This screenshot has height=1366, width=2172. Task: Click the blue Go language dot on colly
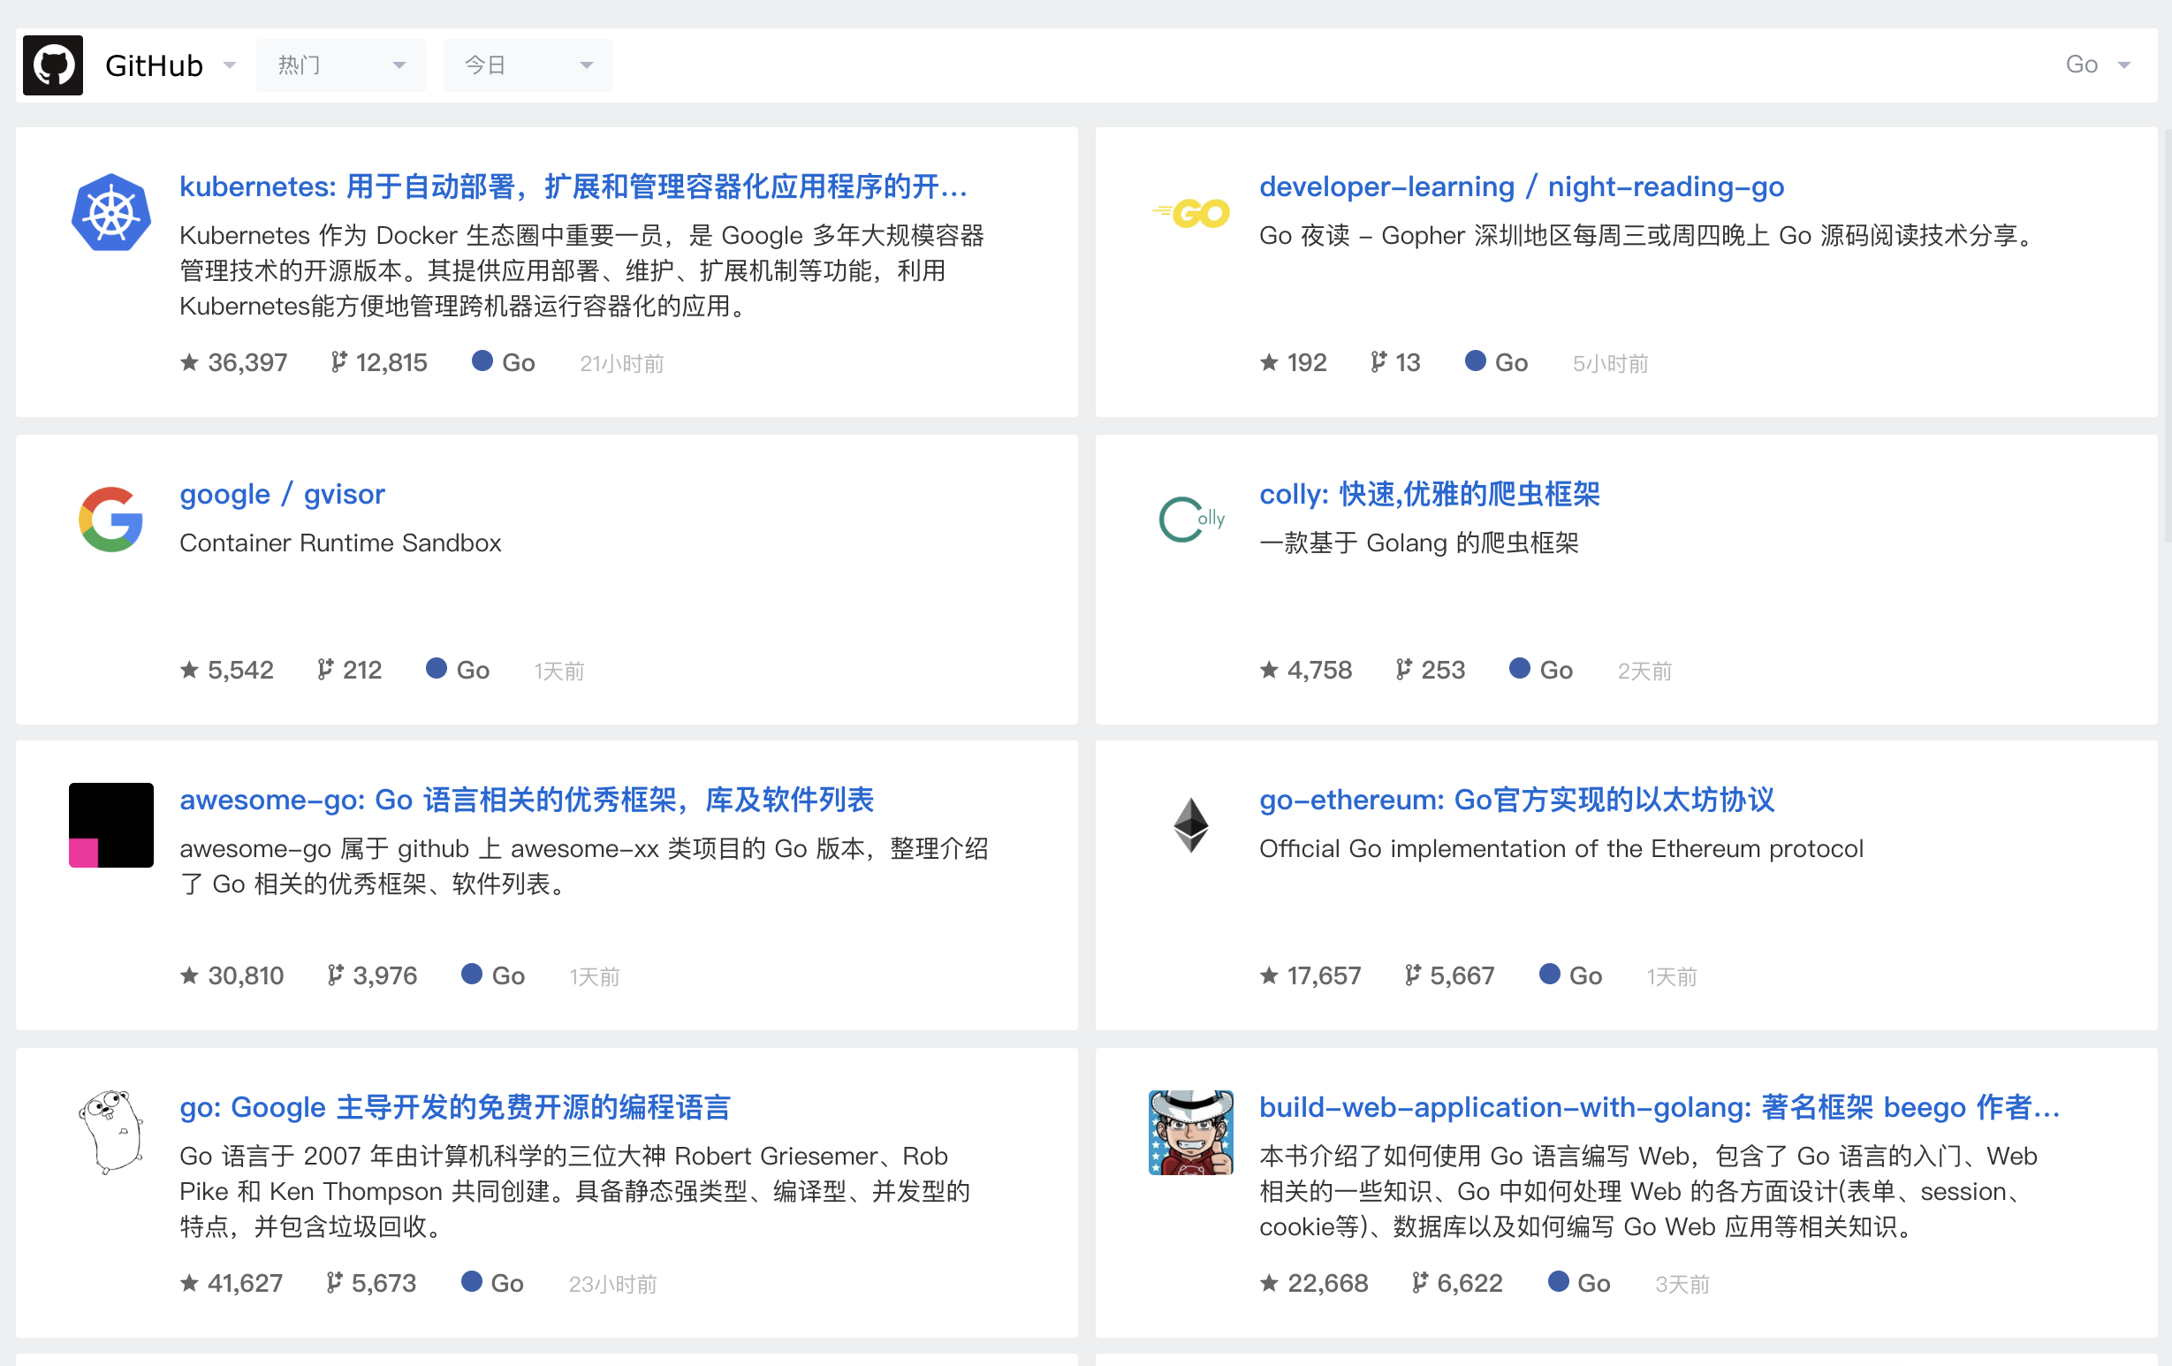click(x=1519, y=668)
